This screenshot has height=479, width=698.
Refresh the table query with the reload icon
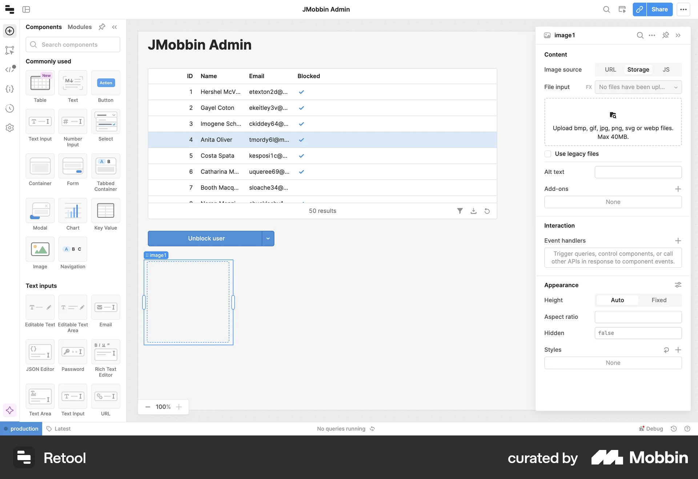487,211
